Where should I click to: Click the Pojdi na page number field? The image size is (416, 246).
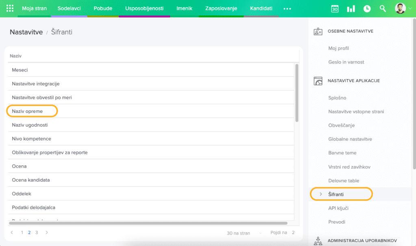pyautogui.click(x=293, y=233)
